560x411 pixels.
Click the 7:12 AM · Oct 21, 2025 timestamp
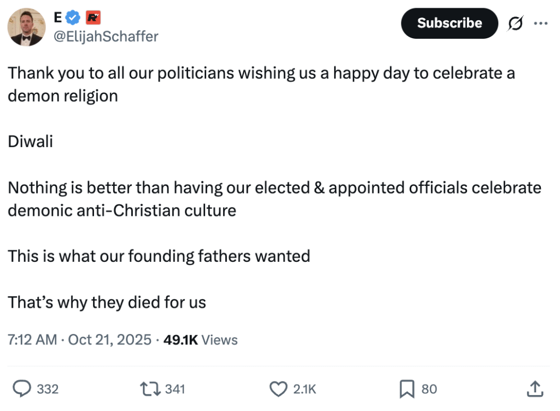[x=79, y=340]
